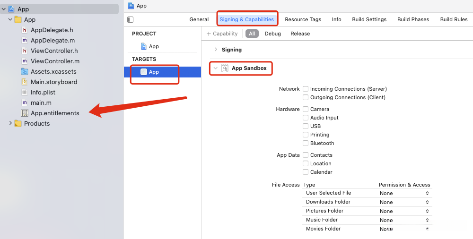Click the + Capability button
This screenshot has height=239, width=473.
222,34
